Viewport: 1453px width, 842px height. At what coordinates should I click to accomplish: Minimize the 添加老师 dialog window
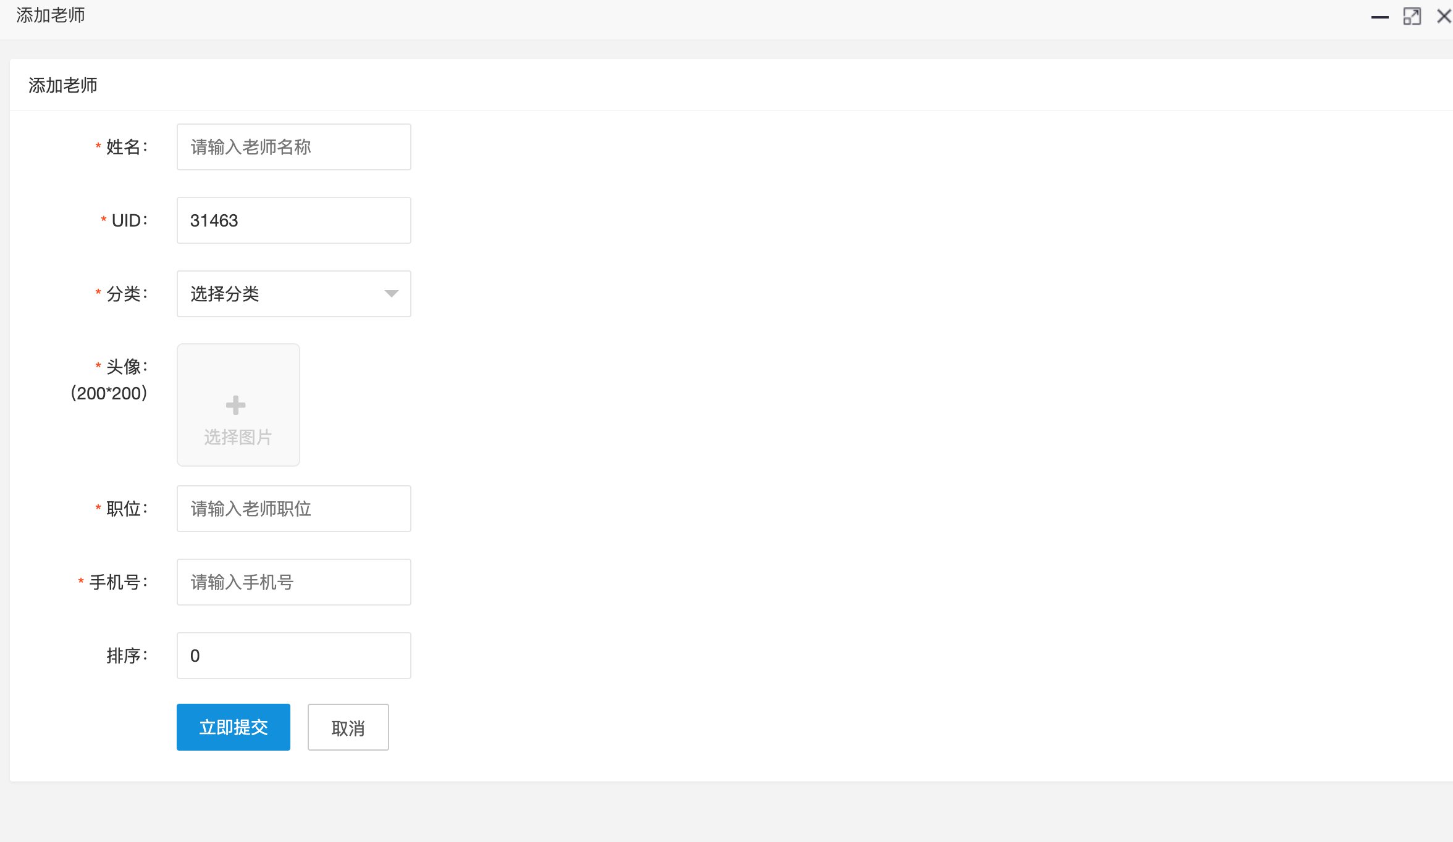click(x=1379, y=17)
